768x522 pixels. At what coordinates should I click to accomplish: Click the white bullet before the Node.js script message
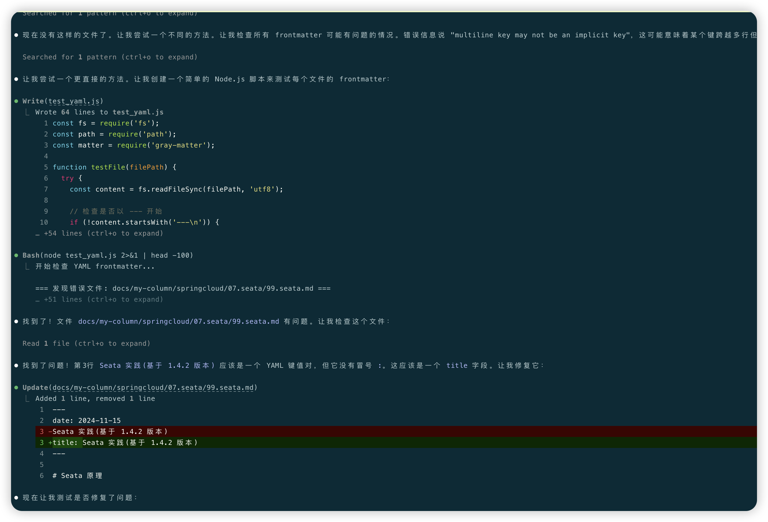16,79
